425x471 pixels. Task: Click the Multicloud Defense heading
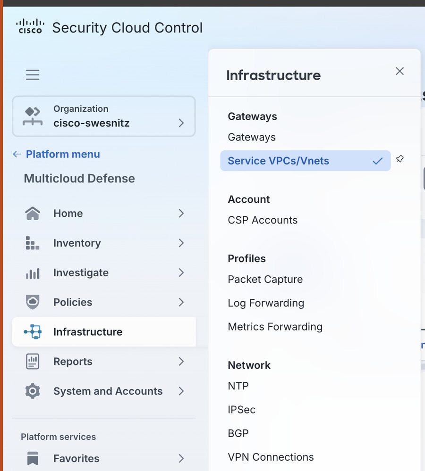click(79, 178)
